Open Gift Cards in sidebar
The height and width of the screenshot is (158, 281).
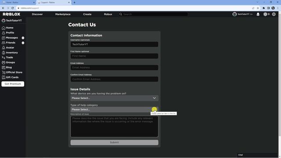coord(12,77)
